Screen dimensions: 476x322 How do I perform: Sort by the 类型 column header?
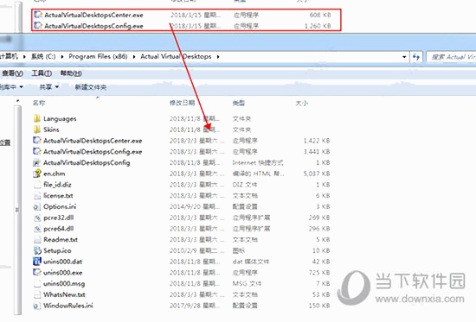239,103
